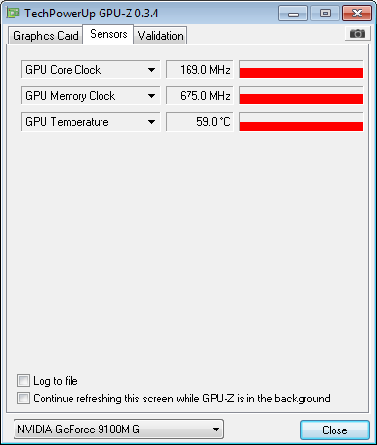Enable the Log to file checkbox
The height and width of the screenshot is (445, 377).
[23, 381]
